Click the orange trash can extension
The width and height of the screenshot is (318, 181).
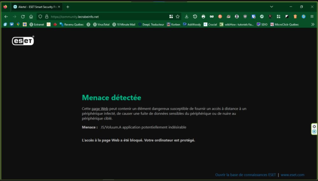tap(295, 17)
